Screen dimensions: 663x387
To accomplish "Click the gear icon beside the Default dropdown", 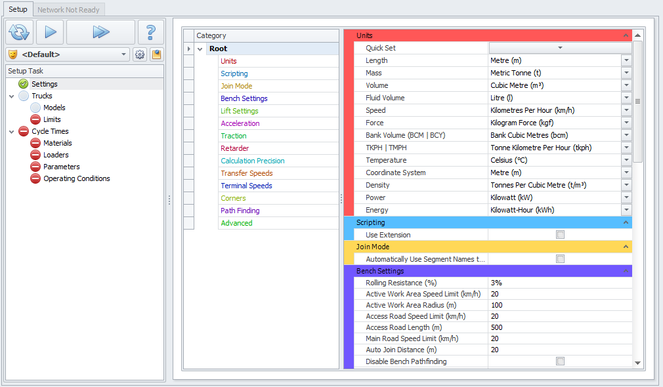I will (x=140, y=54).
